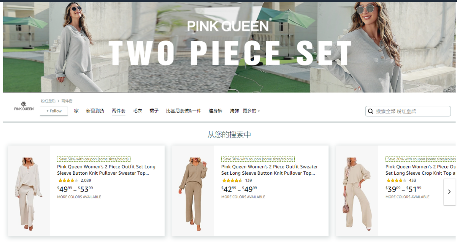Click the search magnifier icon
457x242 pixels.
[x=370, y=111]
